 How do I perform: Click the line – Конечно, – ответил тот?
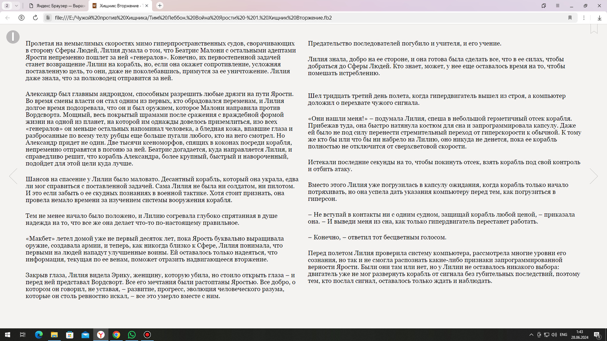tap(377, 237)
